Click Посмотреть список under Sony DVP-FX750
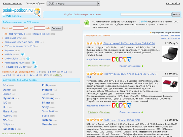This screenshot has height=137, width=183. [x=130, y=66]
